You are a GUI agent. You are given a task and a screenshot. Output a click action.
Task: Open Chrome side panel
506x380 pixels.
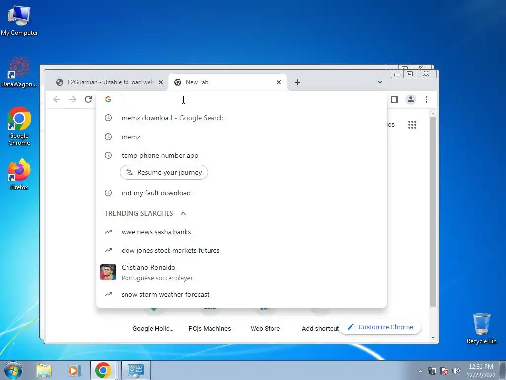point(395,99)
